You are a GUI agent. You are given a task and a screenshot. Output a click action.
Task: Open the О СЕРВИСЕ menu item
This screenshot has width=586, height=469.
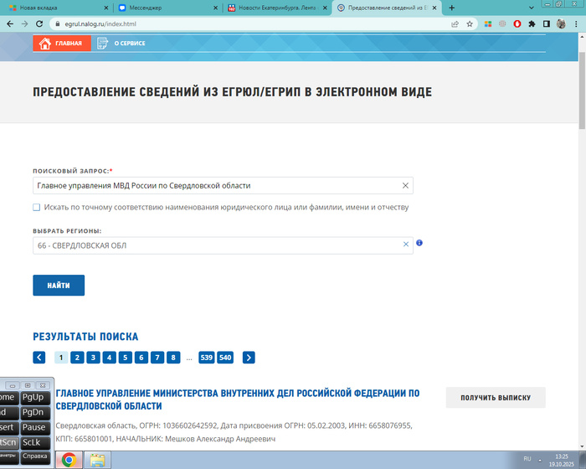(x=121, y=43)
